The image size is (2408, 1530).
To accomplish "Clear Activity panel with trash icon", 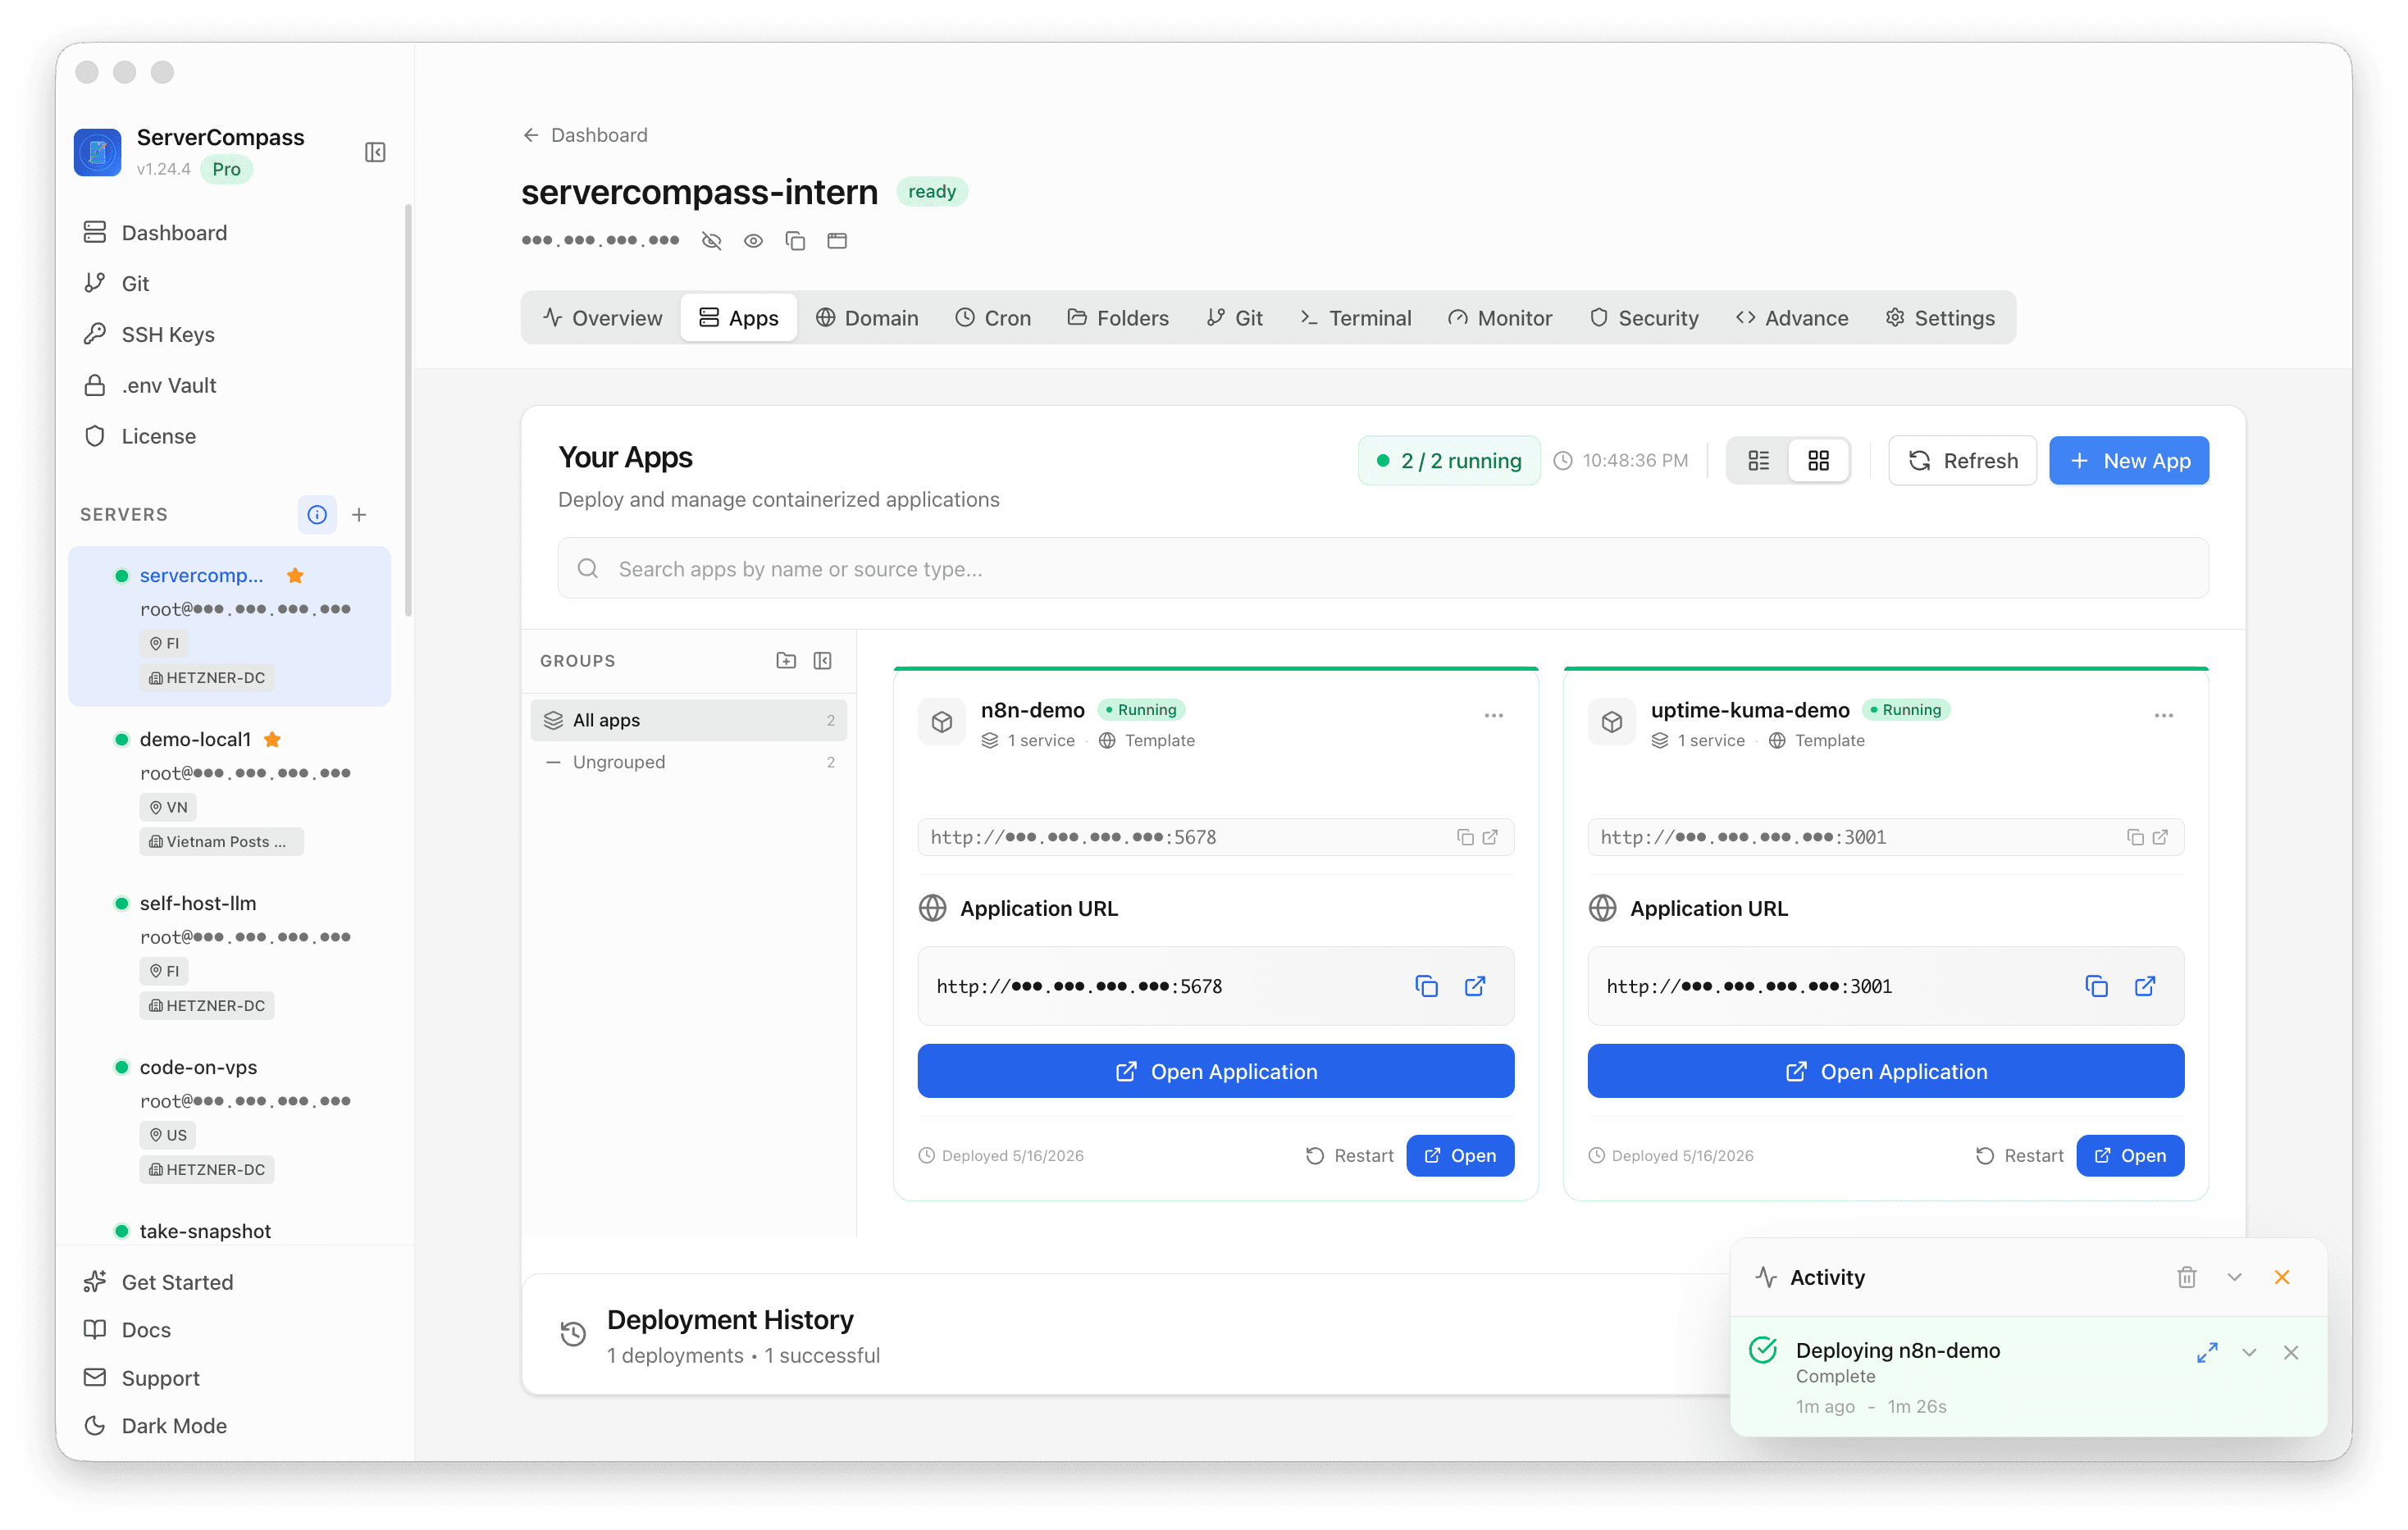I will 2187,1278.
